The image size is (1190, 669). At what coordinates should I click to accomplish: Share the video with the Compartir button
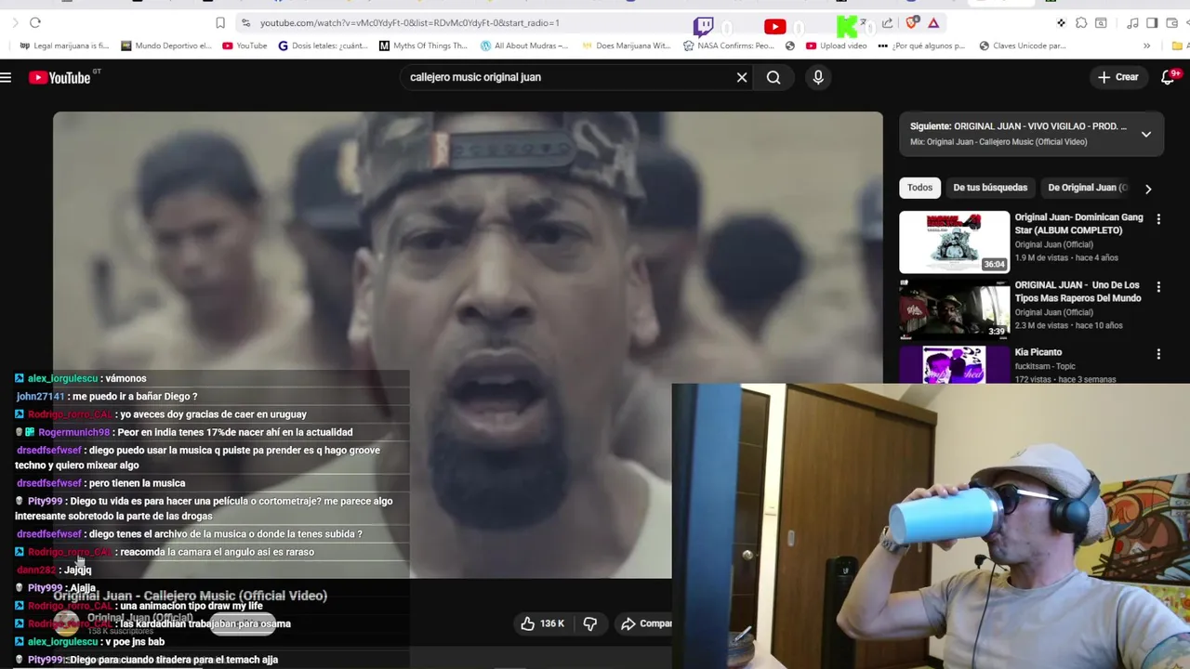click(646, 623)
